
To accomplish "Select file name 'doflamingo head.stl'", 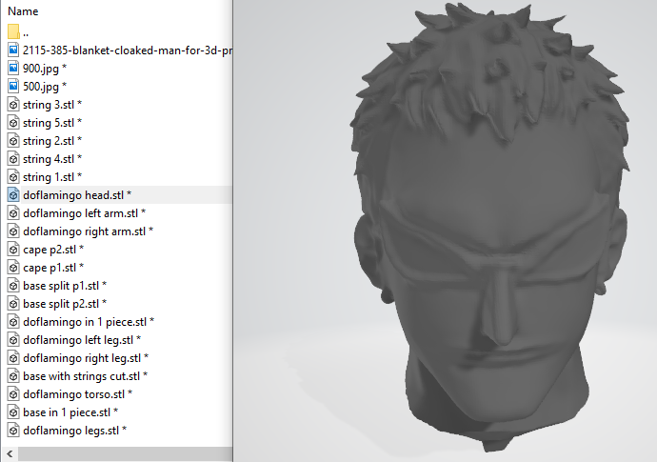I will (x=73, y=195).
